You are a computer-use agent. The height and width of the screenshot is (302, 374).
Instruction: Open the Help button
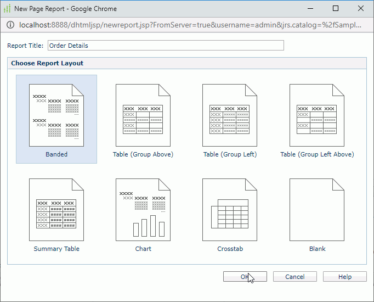[344, 277]
